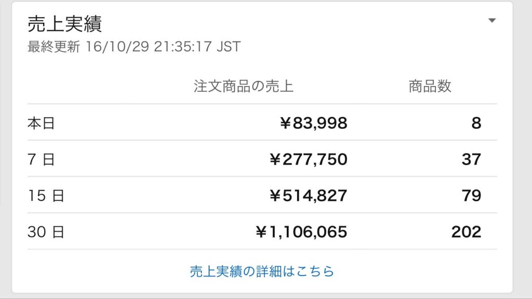Click the 30-day item count 202
This screenshot has width=532, height=299.
coord(466,232)
